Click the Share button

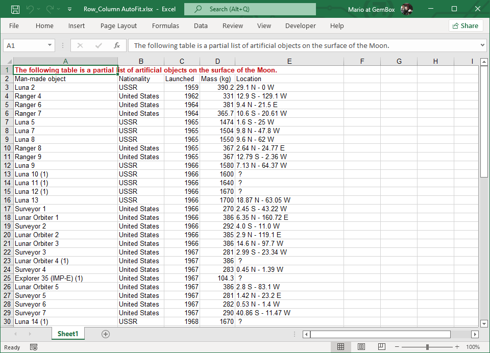(465, 26)
